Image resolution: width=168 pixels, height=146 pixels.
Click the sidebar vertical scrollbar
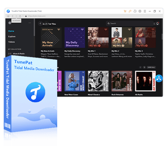(34, 28)
